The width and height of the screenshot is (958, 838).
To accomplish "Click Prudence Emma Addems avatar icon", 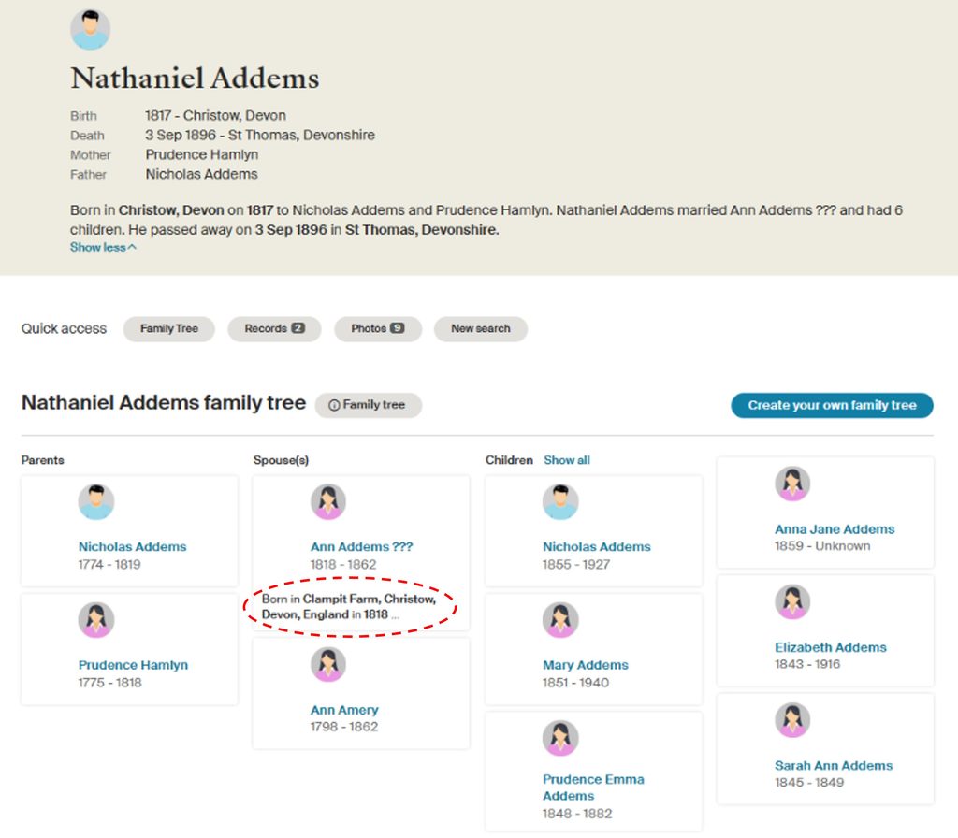I will (560, 738).
